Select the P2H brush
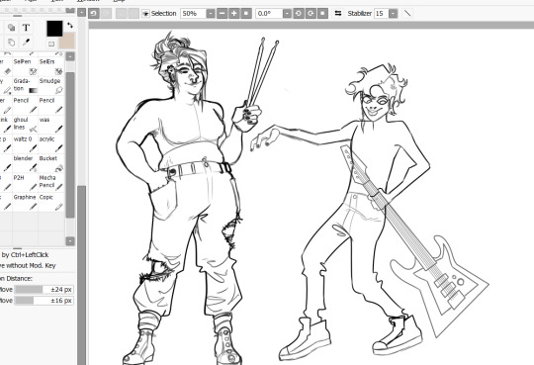The height and width of the screenshot is (365, 534). click(25, 183)
